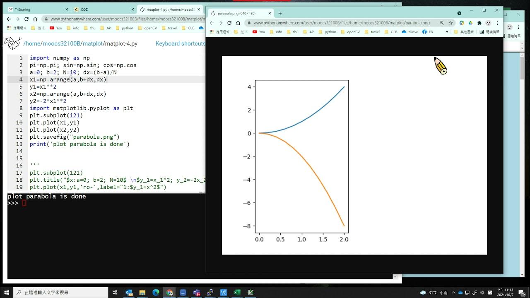
Task: Open Microsoft Teams from the taskbar
Action: 197,293
